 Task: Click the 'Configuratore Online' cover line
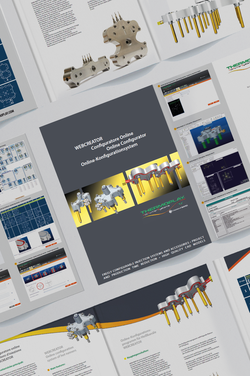112,141
